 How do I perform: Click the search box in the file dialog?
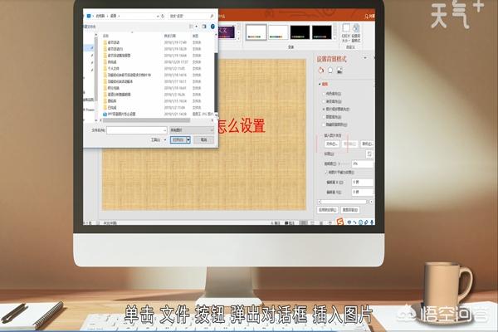tap(191, 16)
